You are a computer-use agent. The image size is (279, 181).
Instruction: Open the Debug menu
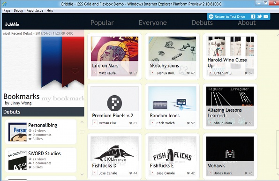point(18,10)
